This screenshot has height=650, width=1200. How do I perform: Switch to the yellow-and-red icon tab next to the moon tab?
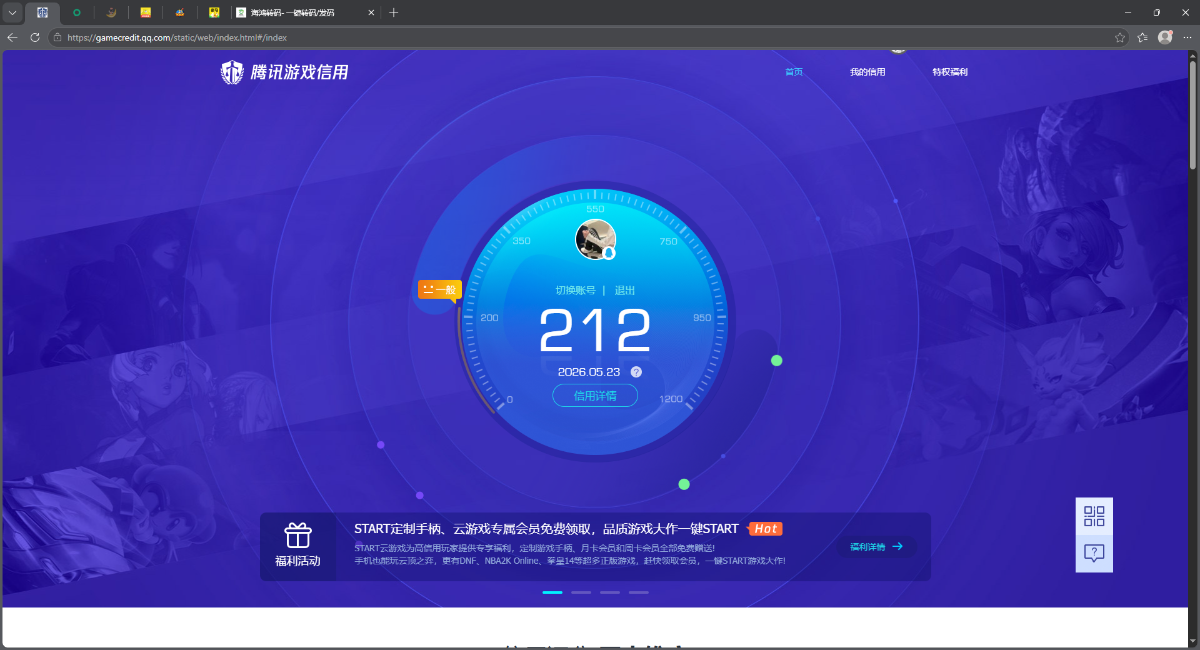pos(146,12)
